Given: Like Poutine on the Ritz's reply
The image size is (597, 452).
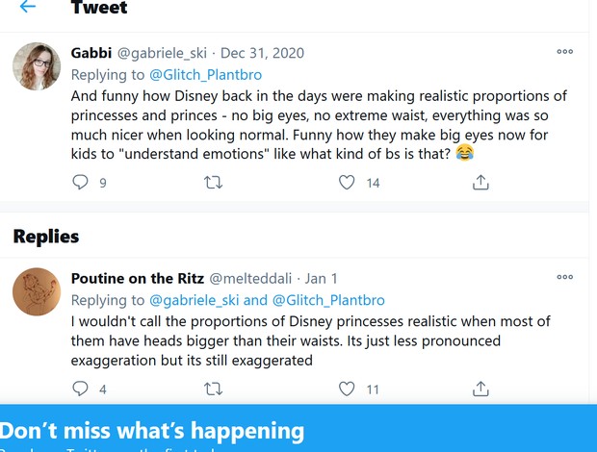Looking at the screenshot, I should (x=348, y=389).
